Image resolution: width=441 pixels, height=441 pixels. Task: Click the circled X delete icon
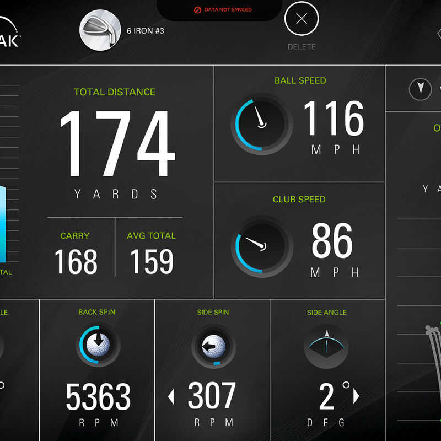point(301,19)
